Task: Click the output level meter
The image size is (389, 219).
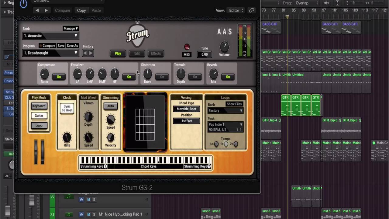Action: (245, 41)
